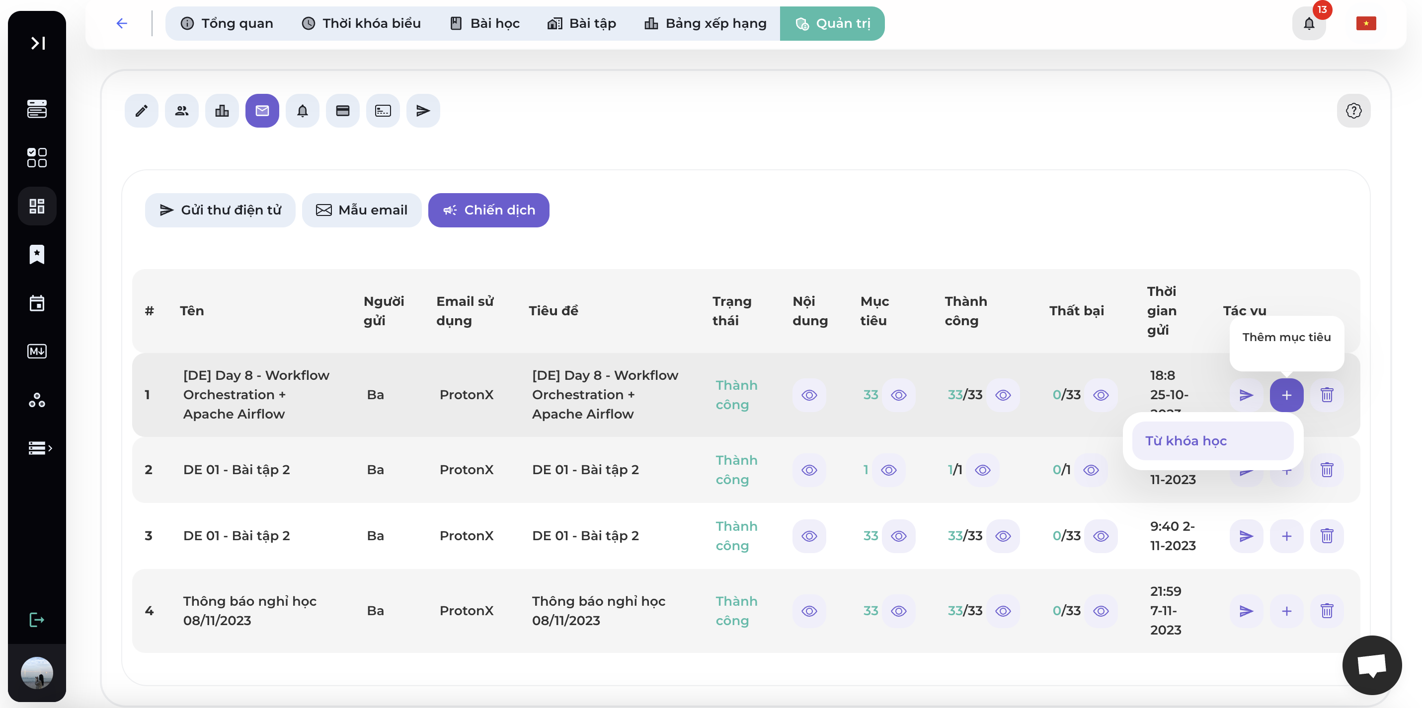This screenshot has width=1422, height=708.
Task: View successful sends of Day 8 Workflow campaign
Action: click(x=1003, y=395)
